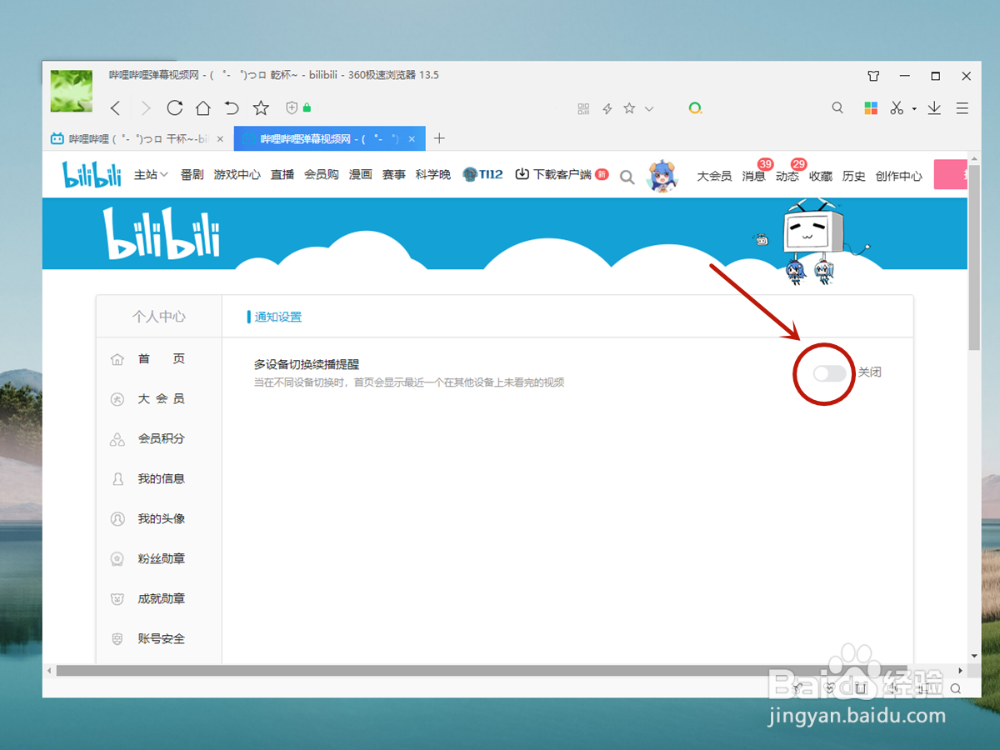Open the colorful apps grid extension icon
1000x750 pixels.
pos(871,108)
